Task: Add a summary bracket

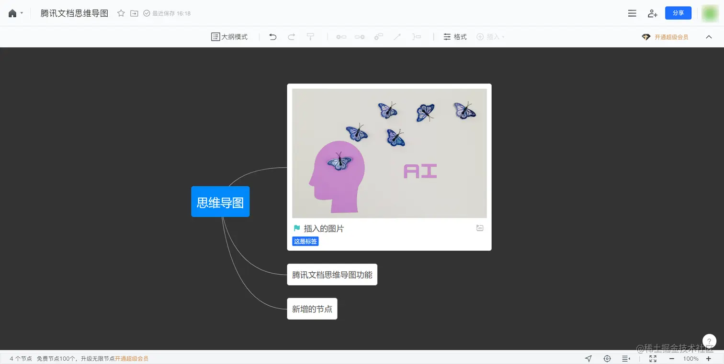Action: pos(416,37)
